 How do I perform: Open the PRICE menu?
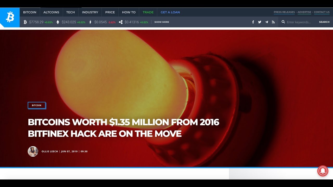click(110, 12)
